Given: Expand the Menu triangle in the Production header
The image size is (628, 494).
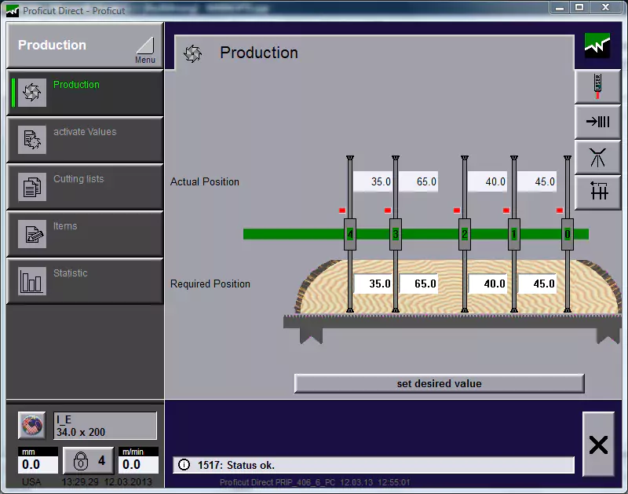Looking at the screenshot, I should tap(145, 50).
